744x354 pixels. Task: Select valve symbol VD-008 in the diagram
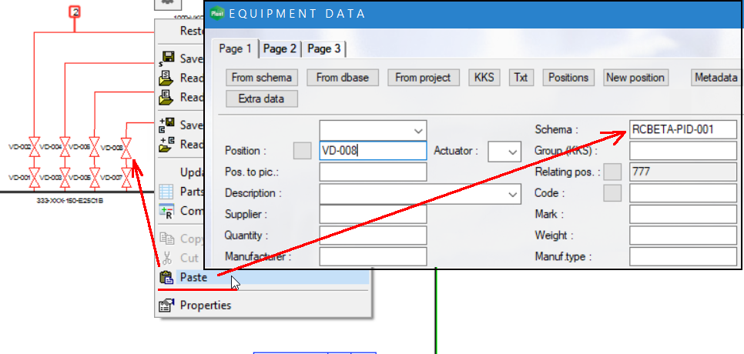(126, 148)
